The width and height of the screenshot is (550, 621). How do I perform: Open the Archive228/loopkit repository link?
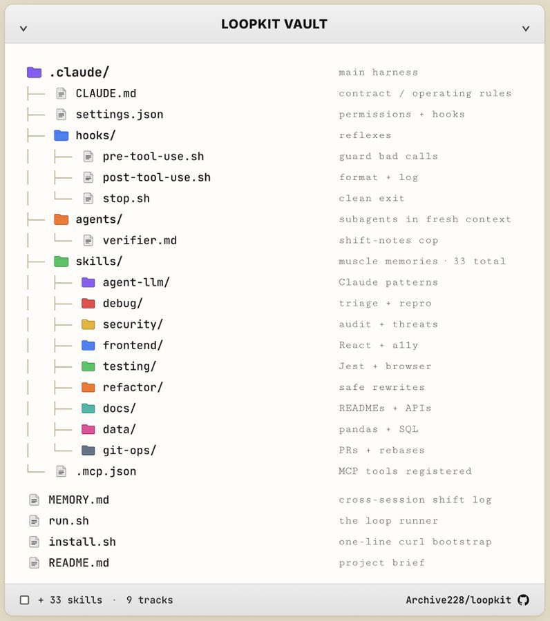(458, 600)
